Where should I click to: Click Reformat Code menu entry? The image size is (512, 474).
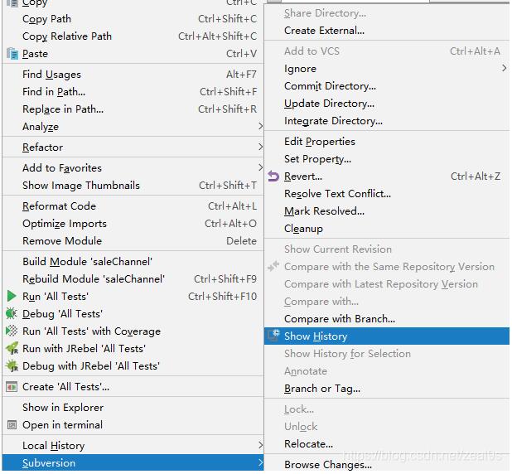[59, 206]
